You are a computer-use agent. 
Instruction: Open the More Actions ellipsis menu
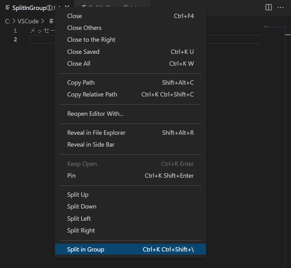point(280,7)
